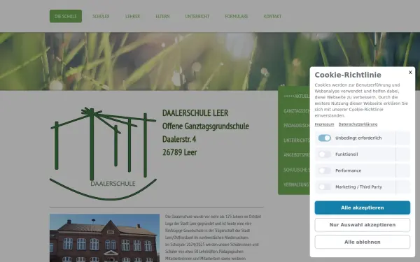420x262 pixels.
Task: Open the +++++AKTUELL sidebar entry
Action: coord(297,96)
